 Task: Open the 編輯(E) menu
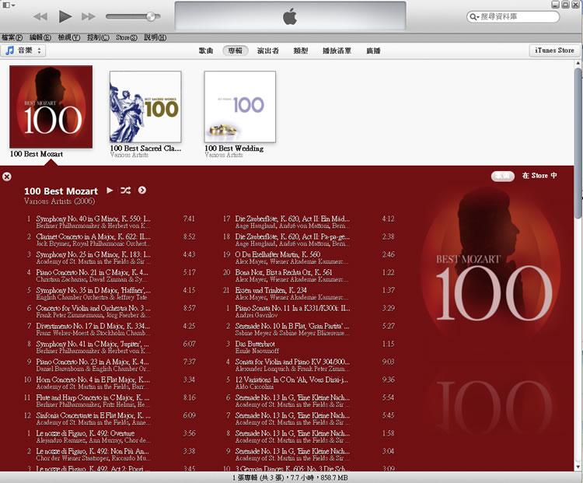(x=40, y=37)
